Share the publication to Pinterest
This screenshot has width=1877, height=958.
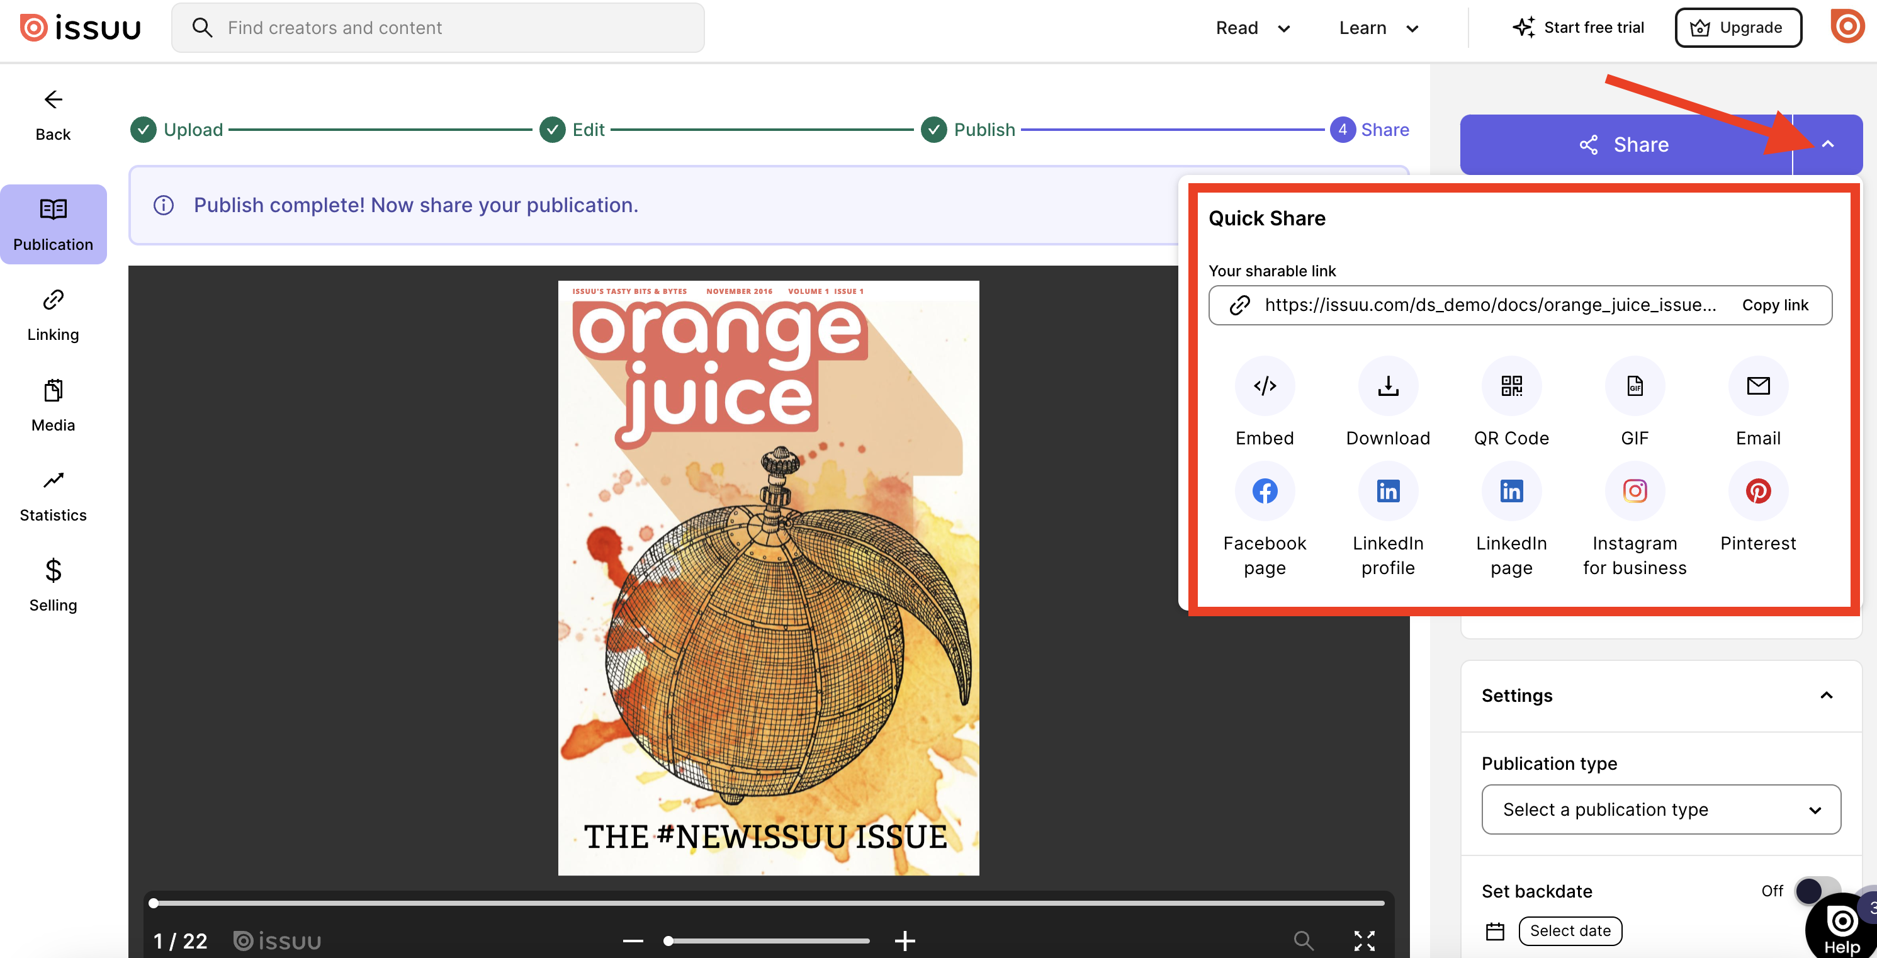1757,490
